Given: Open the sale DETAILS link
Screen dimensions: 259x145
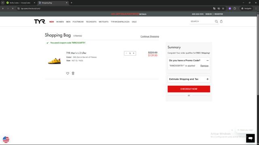Looking at the screenshot, I should coord(143,14).
